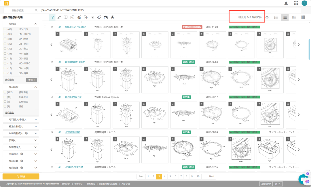311x187 pixels.
Task: Open patent US20150151908A1 link
Action: pos(75,62)
